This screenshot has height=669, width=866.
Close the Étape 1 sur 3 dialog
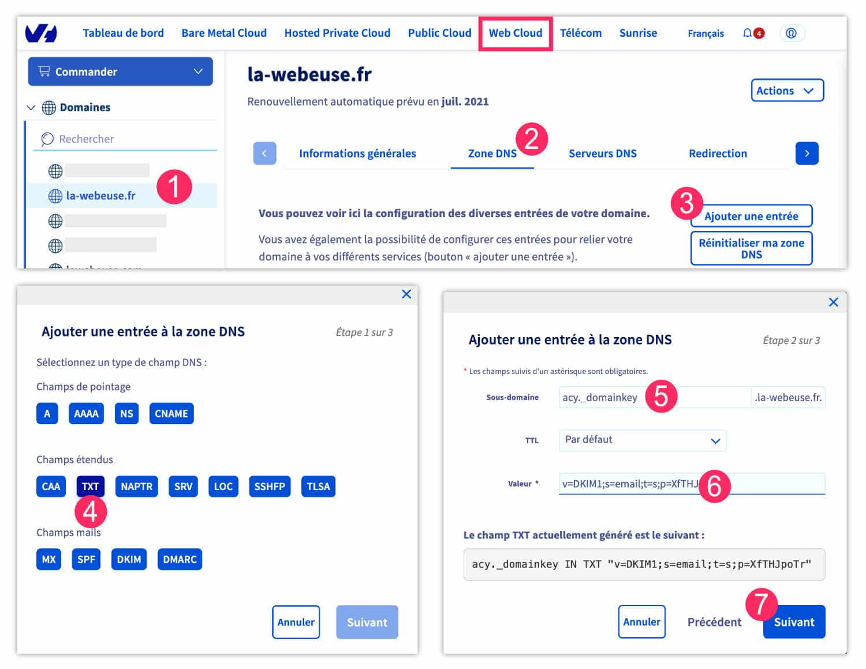point(406,294)
